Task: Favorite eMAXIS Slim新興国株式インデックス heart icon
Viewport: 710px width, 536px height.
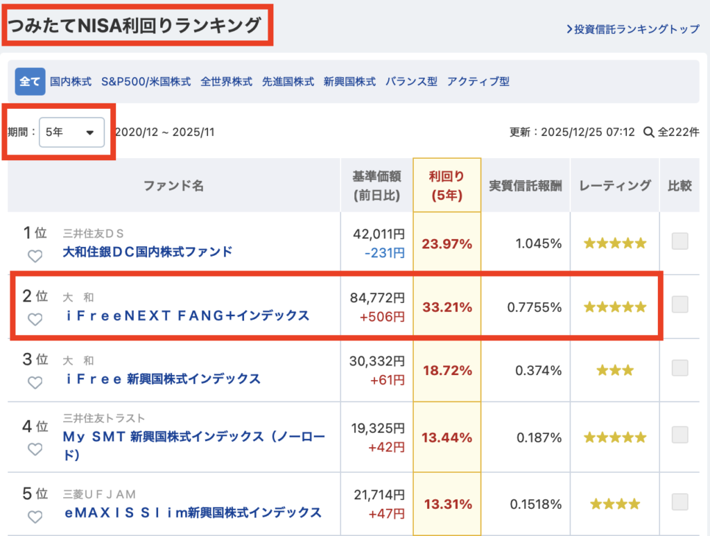Action: click(35, 517)
